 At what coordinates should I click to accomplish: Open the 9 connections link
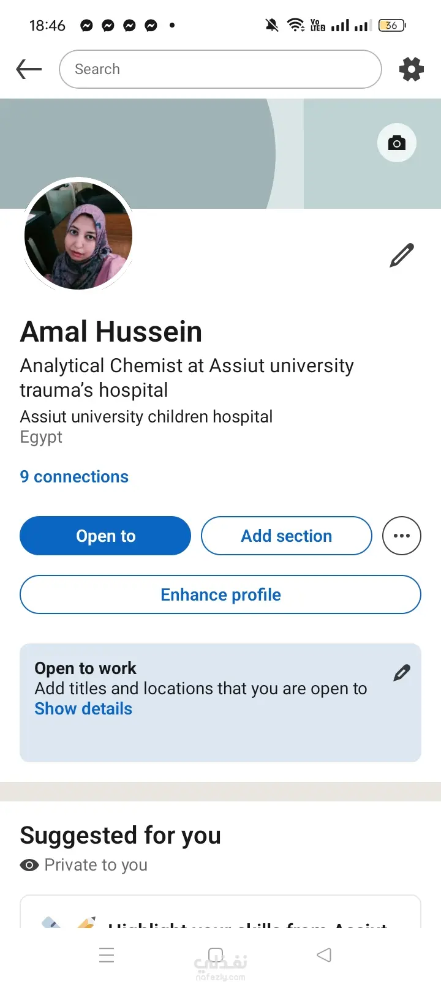[x=74, y=477]
